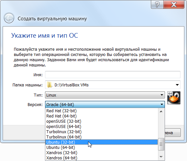
Task: Open help with question mark button
Action: tap(157, 5)
